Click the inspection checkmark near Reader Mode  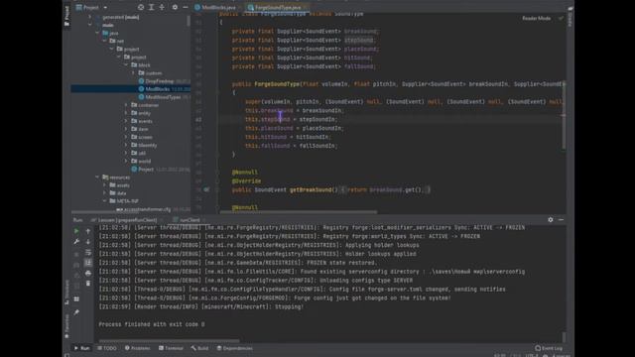coord(561,18)
